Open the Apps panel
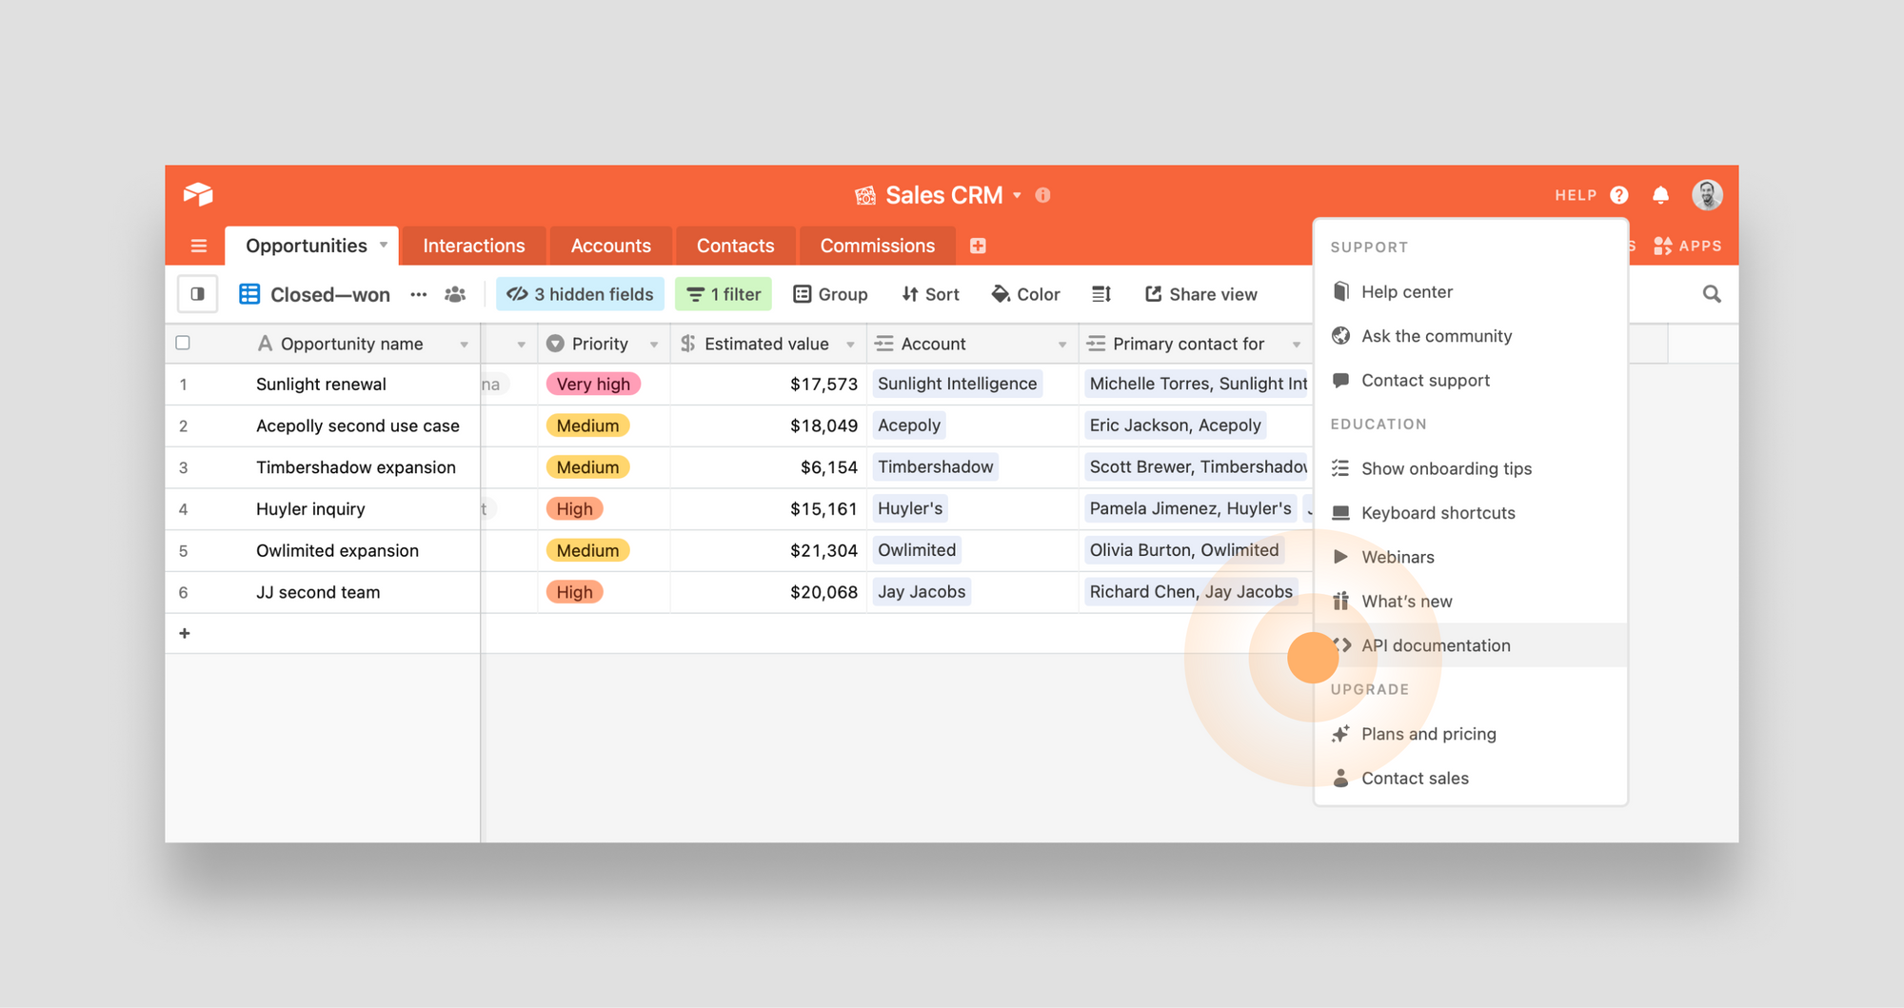This screenshot has width=1904, height=1008. 1688,246
